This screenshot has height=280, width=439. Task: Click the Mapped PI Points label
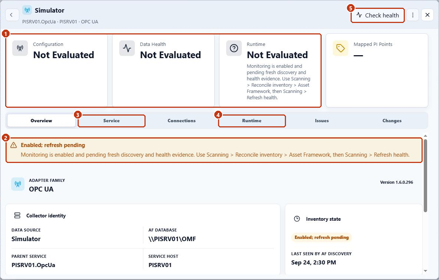click(x=373, y=44)
